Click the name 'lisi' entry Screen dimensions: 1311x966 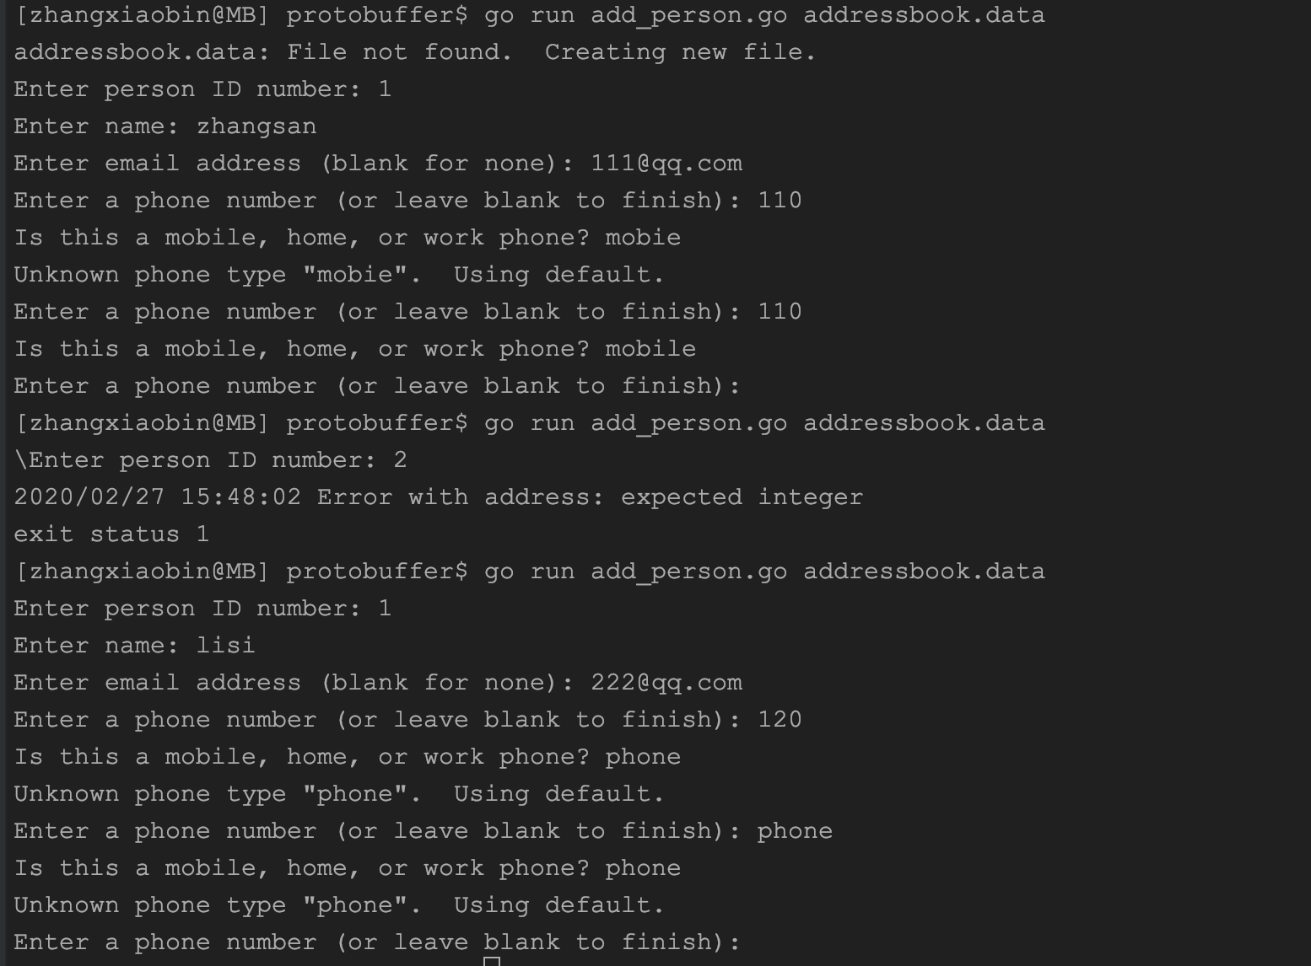[x=225, y=645]
